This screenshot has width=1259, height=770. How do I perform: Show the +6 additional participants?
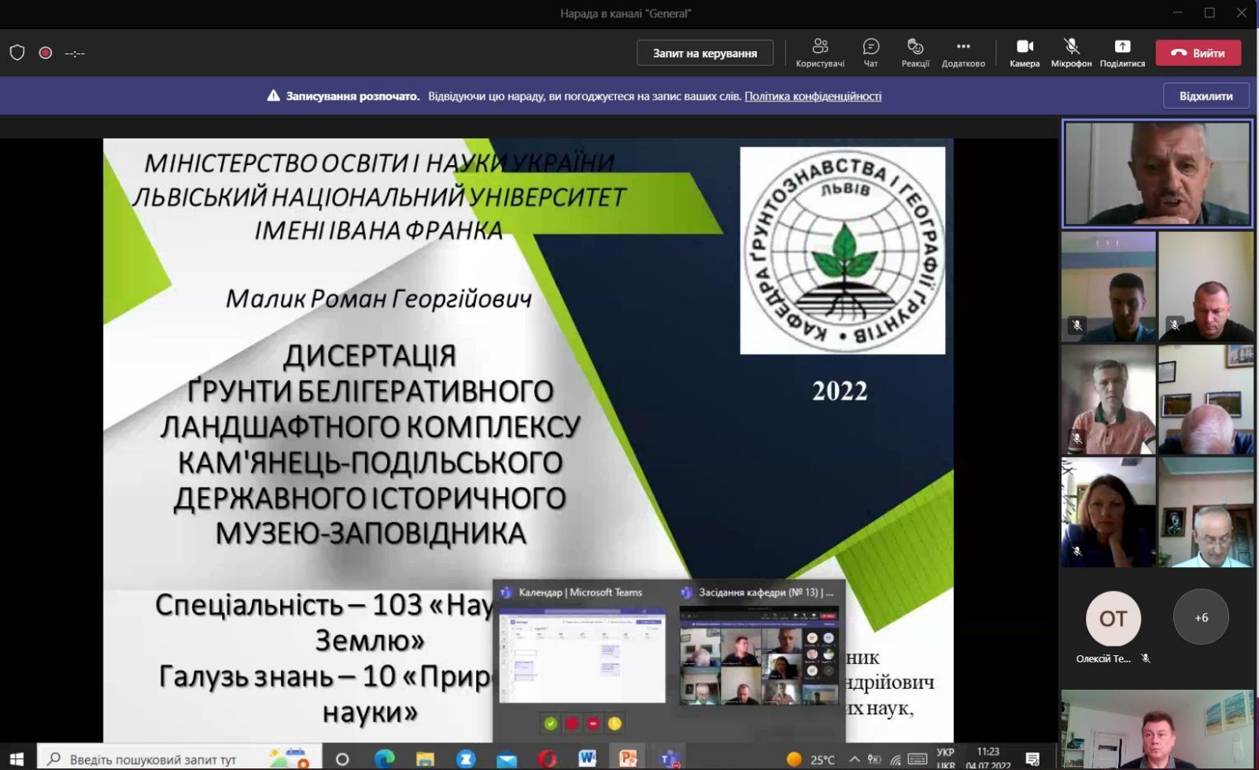(x=1201, y=617)
